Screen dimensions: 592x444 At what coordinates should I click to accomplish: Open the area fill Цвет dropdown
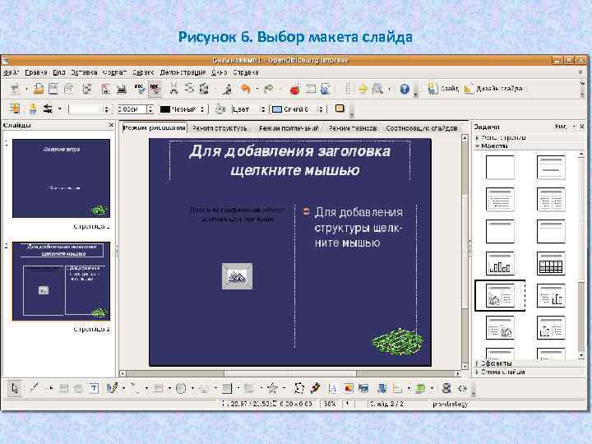coord(248,109)
